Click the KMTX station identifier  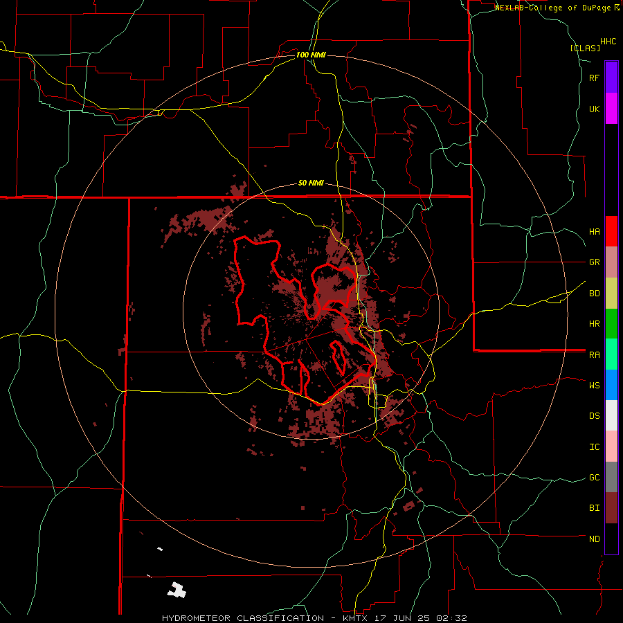click(356, 618)
